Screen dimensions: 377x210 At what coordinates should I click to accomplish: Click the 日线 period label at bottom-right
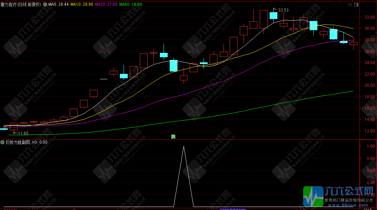point(368,209)
